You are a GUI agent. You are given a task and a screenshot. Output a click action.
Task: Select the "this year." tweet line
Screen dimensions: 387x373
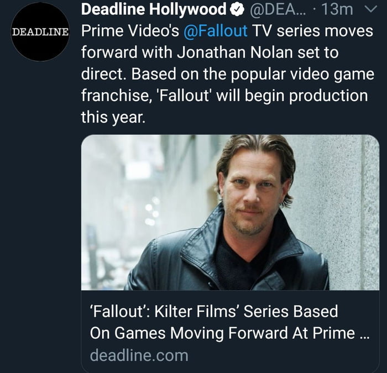pyautogui.click(x=113, y=117)
